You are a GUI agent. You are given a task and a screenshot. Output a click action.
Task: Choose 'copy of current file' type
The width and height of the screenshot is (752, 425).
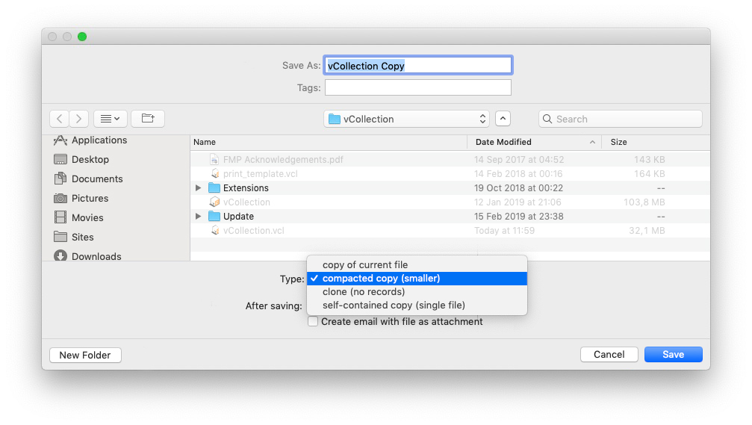coord(365,265)
